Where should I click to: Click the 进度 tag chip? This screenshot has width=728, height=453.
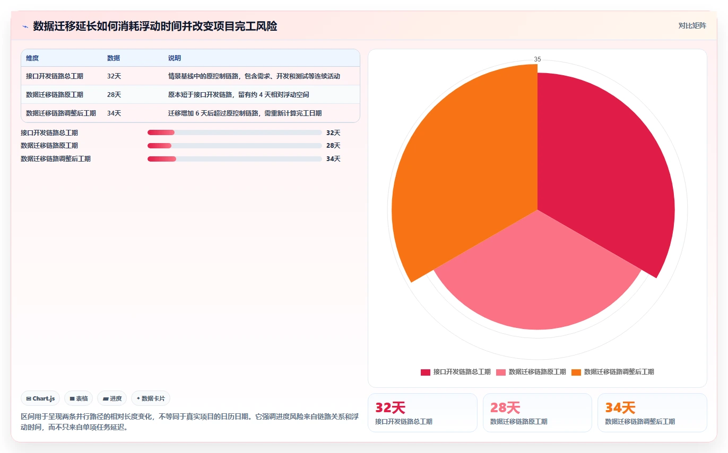pyautogui.click(x=112, y=398)
